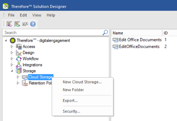The height and width of the screenshot is (121, 177).
Task: Select the Retention Policies tree item
Action: click(x=40, y=83)
